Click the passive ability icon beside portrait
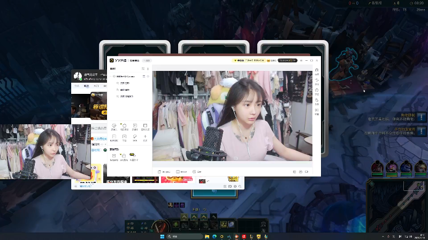The width and height of the screenshot is (428, 240). coord(176,224)
